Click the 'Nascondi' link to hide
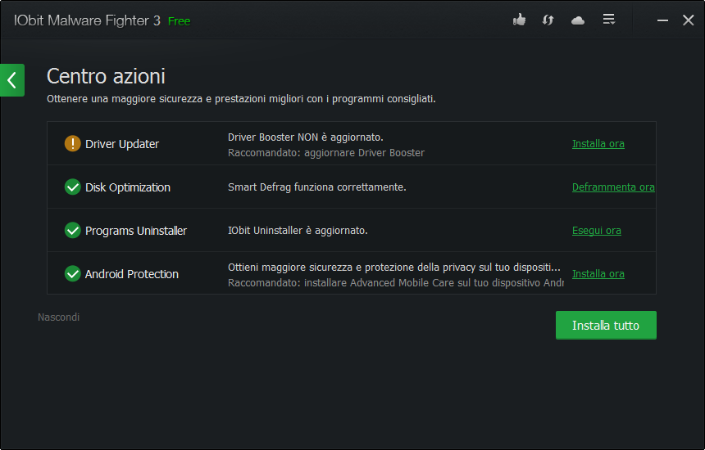 pyautogui.click(x=58, y=317)
